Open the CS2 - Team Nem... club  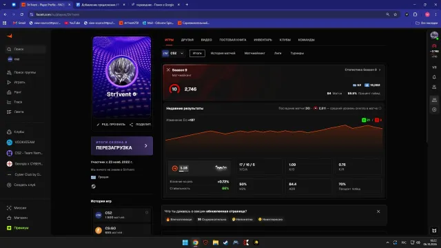pyautogui.click(x=25, y=153)
